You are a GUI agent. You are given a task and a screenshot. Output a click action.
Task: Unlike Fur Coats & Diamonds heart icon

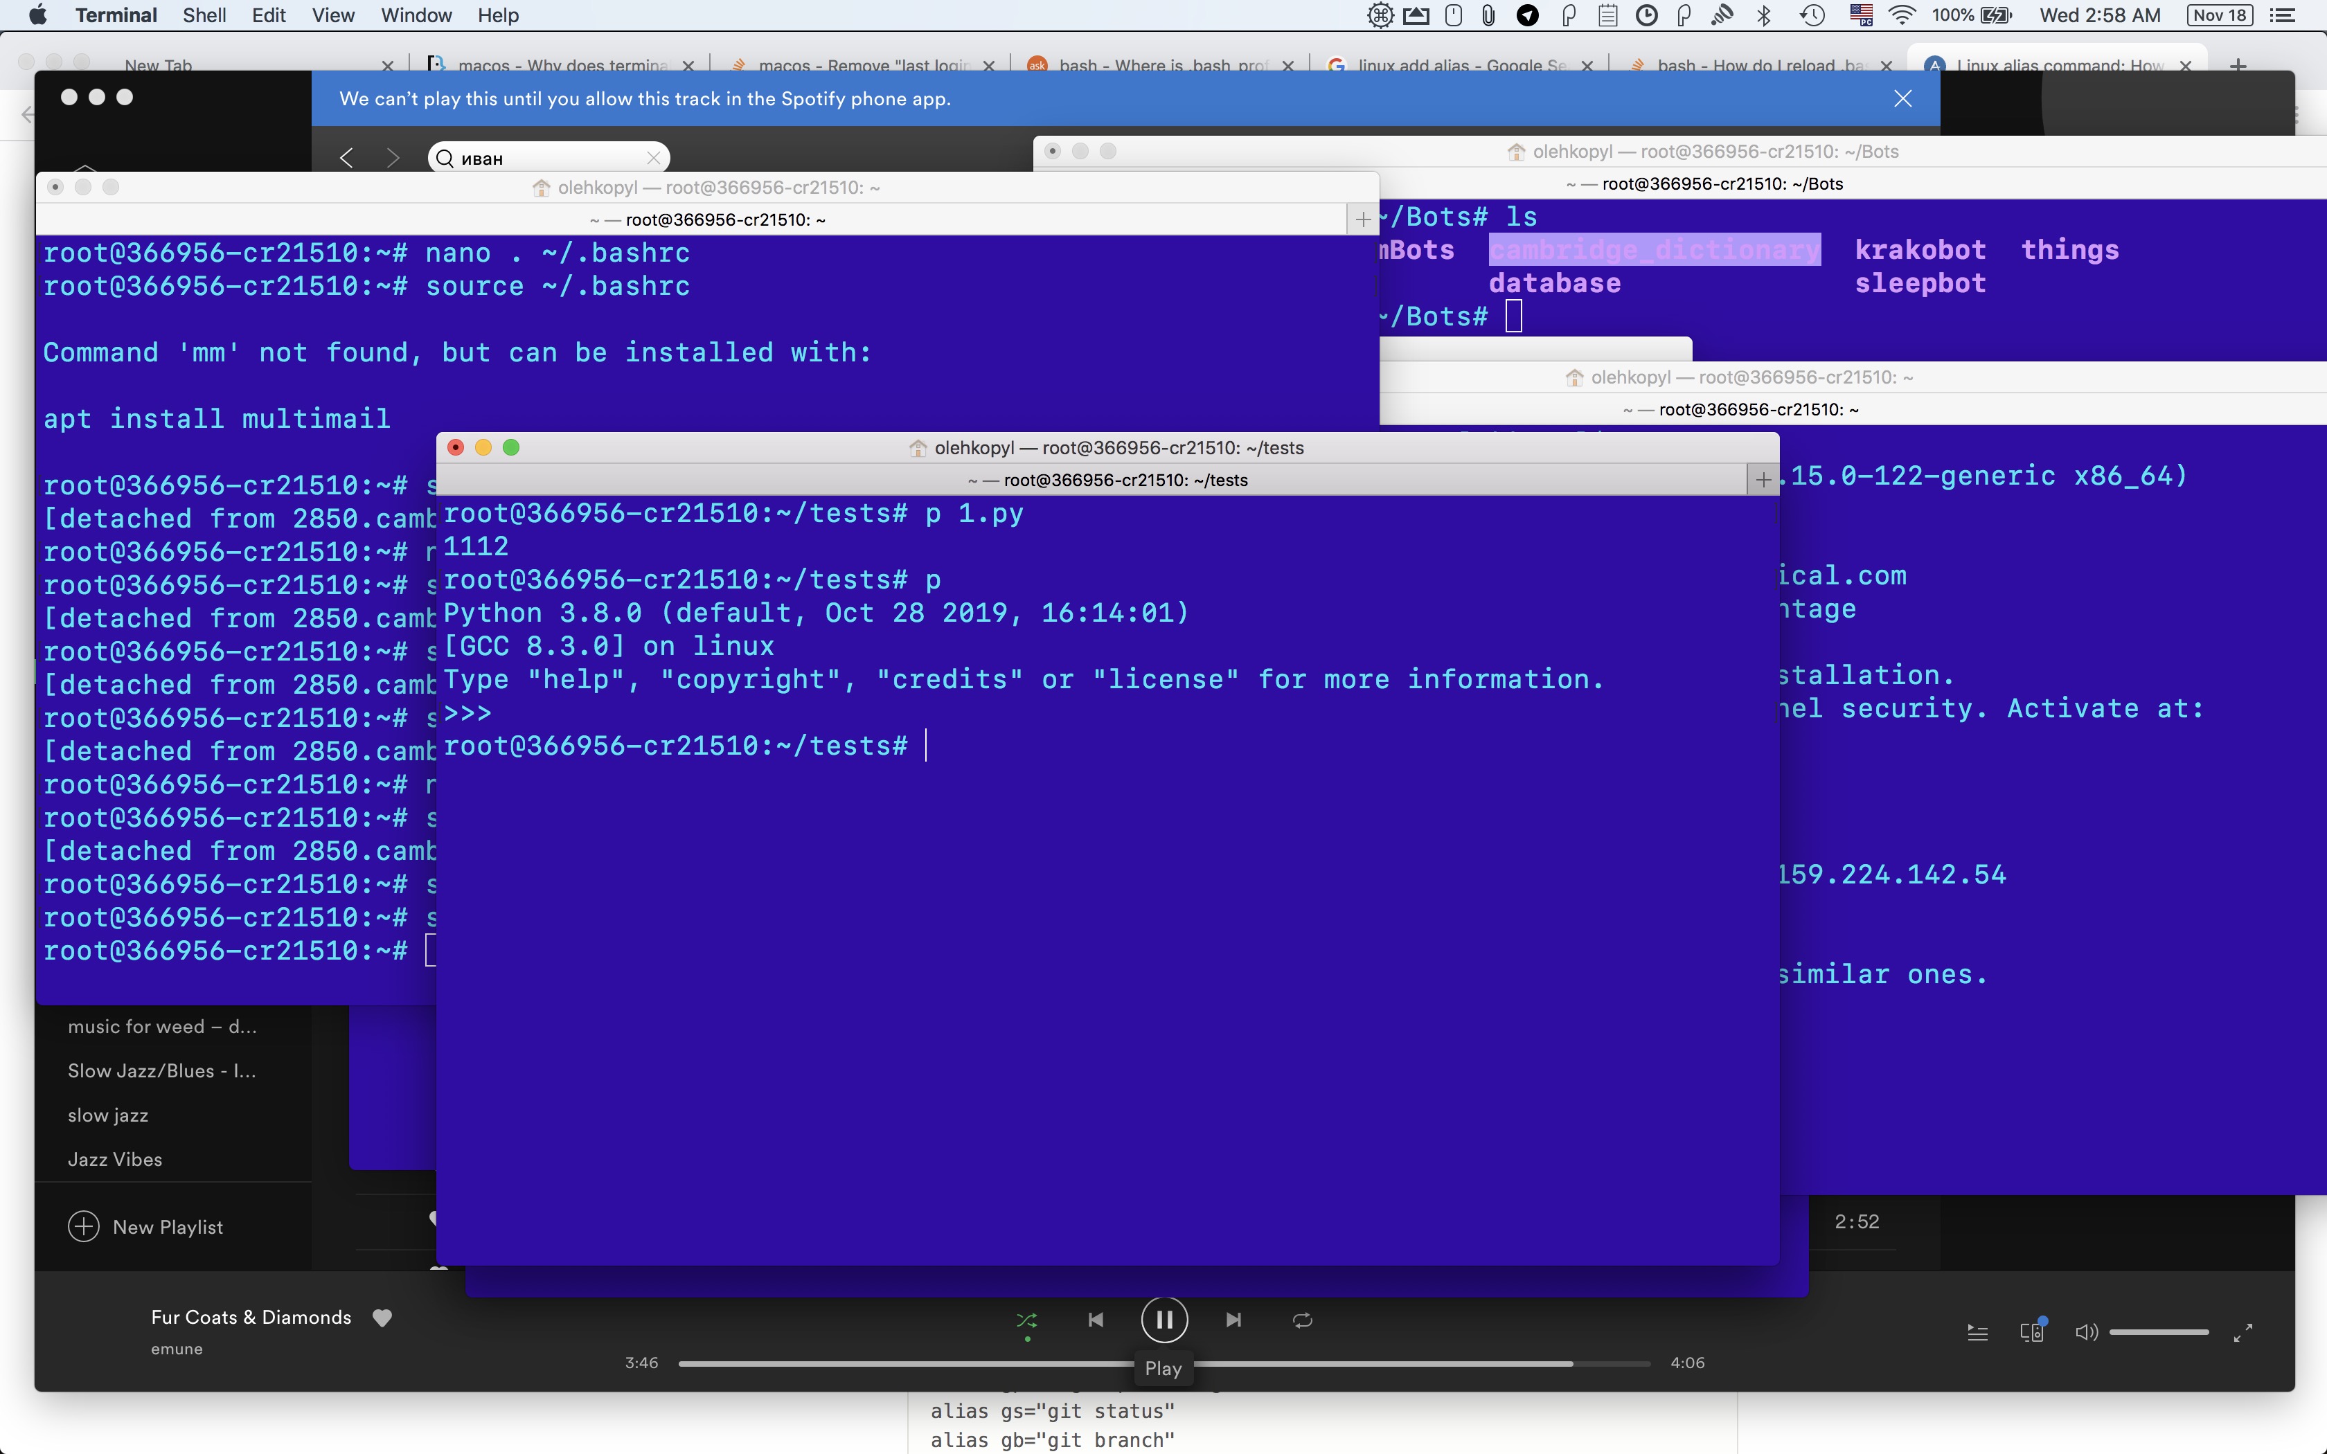[x=382, y=1318]
